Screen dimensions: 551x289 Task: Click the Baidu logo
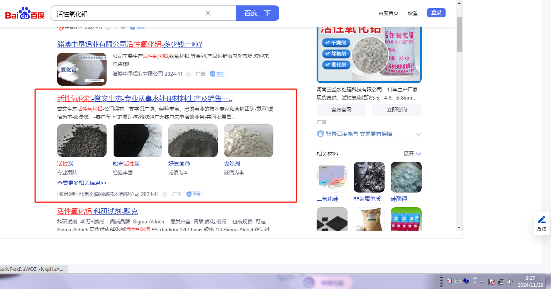[x=25, y=14]
